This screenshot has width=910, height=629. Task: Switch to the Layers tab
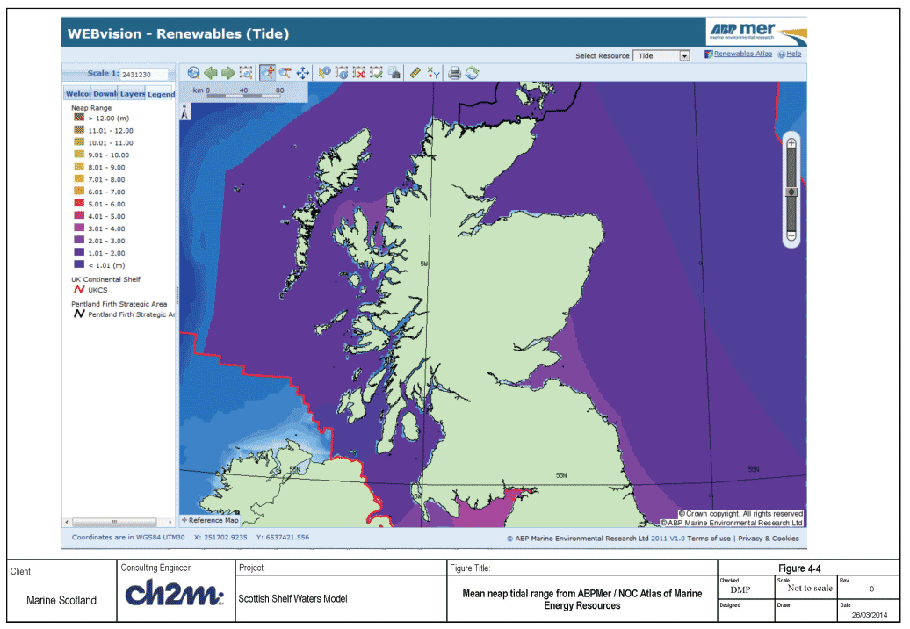(x=133, y=93)
